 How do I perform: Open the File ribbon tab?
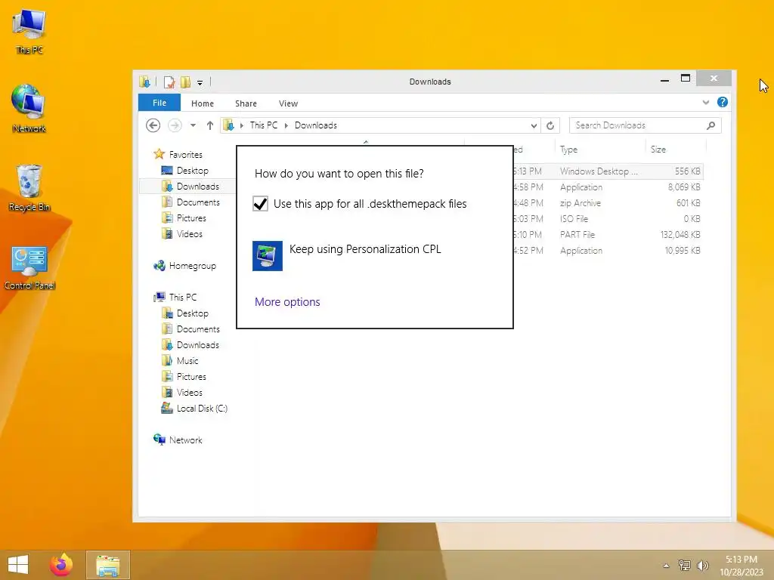[x=159, y=103]
